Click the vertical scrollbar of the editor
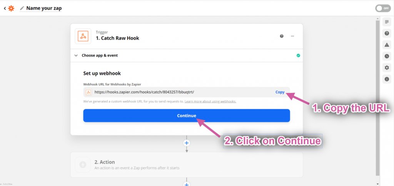Image resolution: width=394 pixels, height=186 pixels. pos(378,98)
